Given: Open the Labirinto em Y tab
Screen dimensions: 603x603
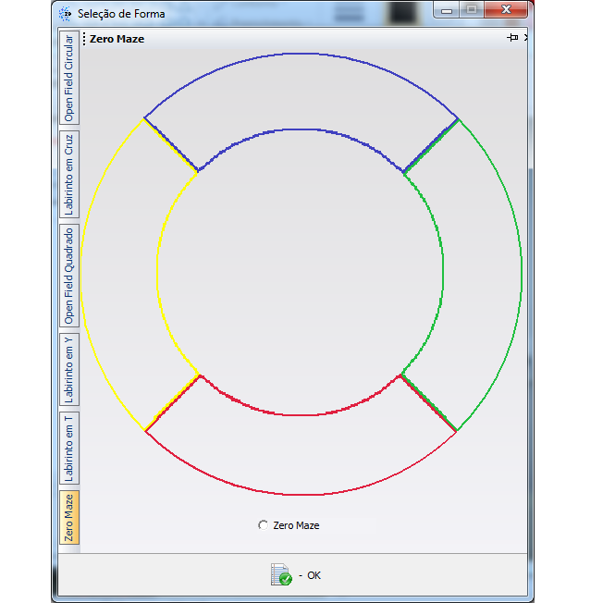Looking at the screenshot, I should [69, 368].
